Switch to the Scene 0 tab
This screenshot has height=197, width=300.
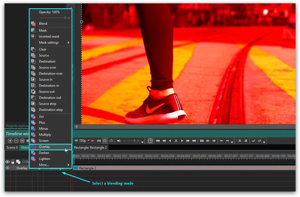point(12,148)
